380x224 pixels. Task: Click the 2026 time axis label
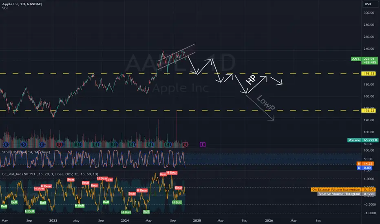click(269, 221)
